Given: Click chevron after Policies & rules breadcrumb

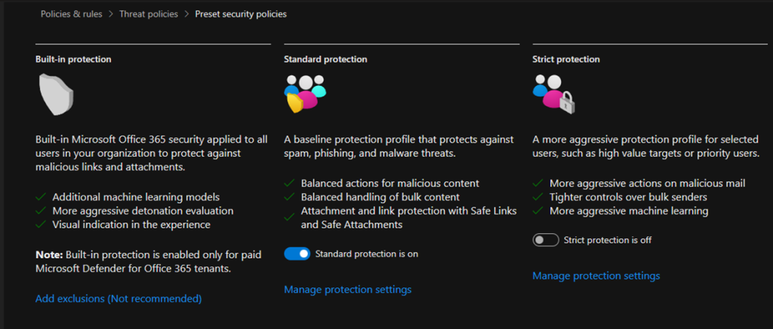Looking at the screenshot, I should coord(109,14).
